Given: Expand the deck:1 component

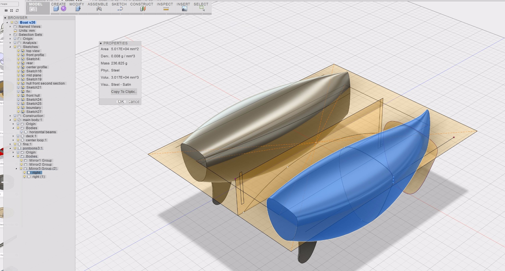Looking at the screenshot, I should pyautogui.click(x=13, y=136).
